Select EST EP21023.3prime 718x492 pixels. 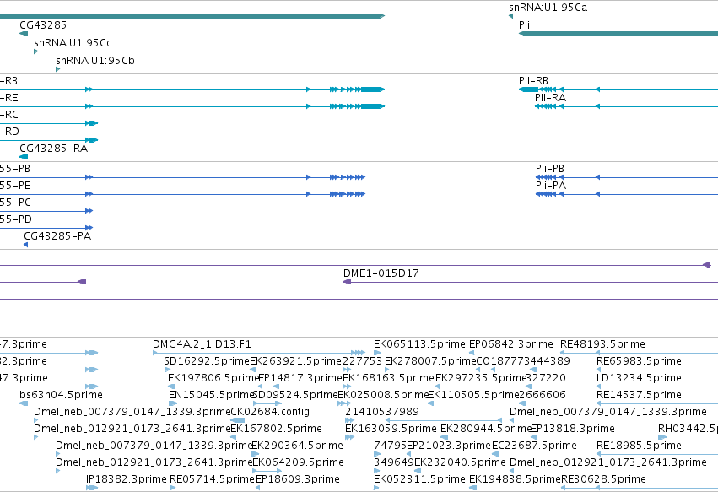pos(449,446)
